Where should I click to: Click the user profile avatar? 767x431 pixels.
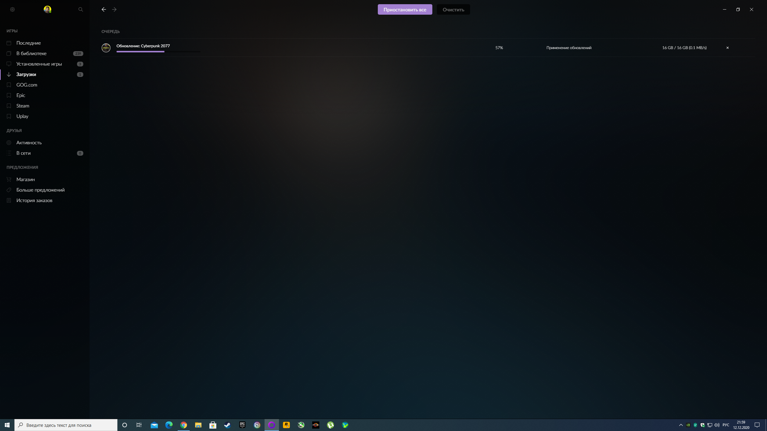click(47, 10)
